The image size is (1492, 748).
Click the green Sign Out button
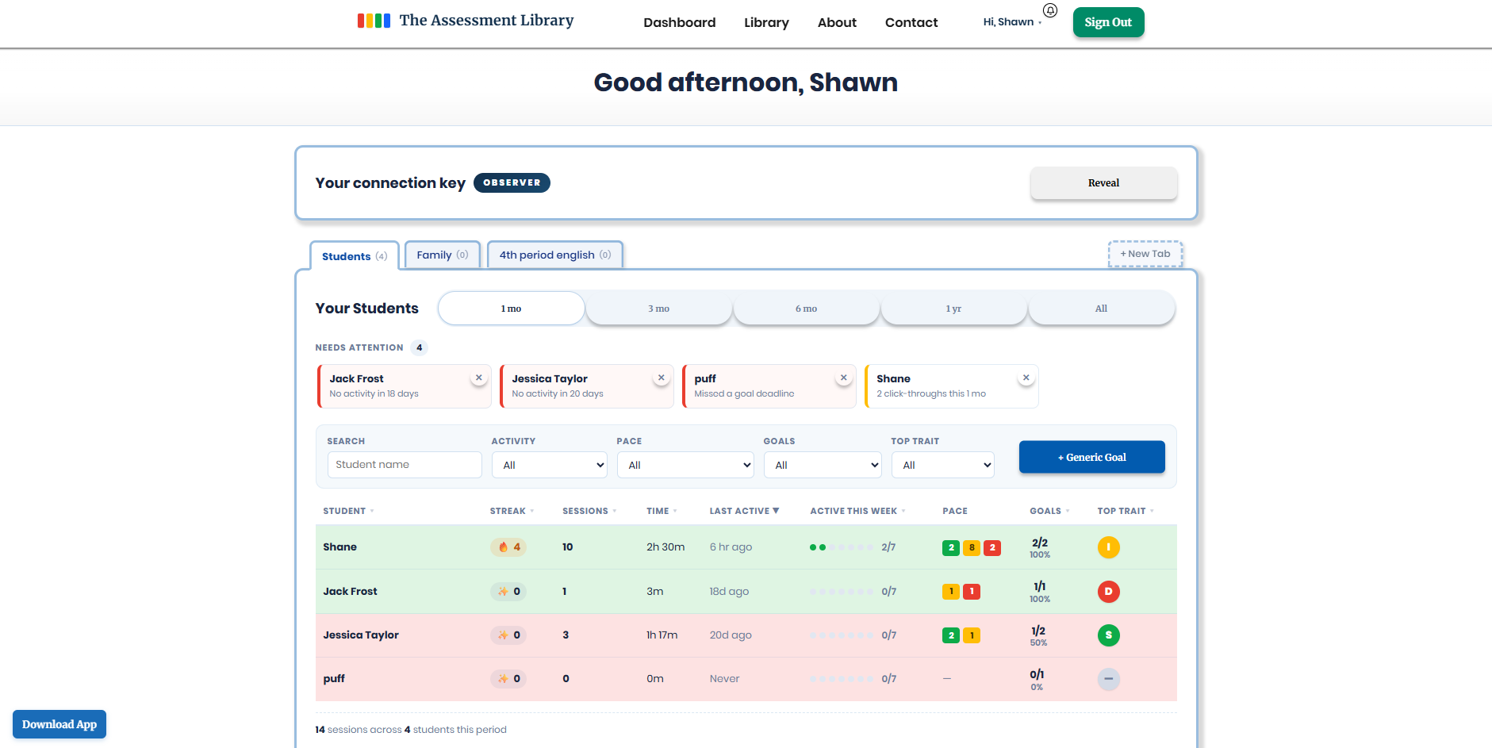(1108, 22)
